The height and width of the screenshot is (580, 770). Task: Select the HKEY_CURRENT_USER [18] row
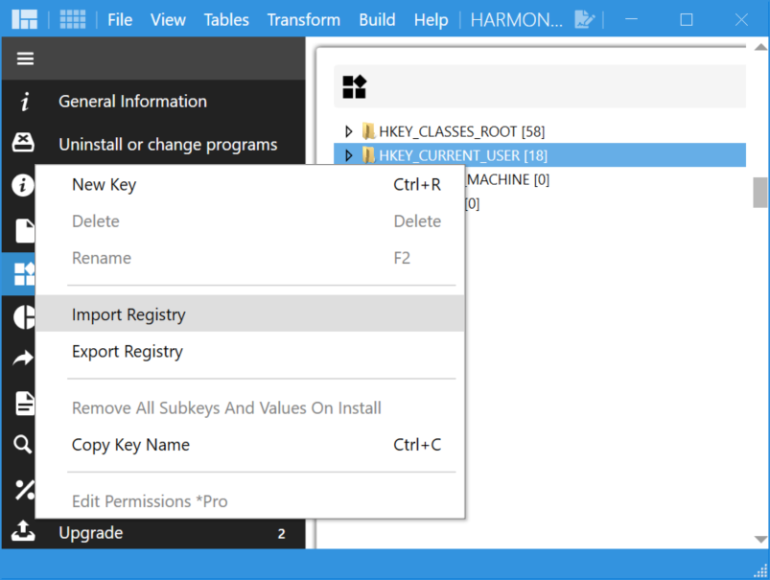[x=540, y=155]
